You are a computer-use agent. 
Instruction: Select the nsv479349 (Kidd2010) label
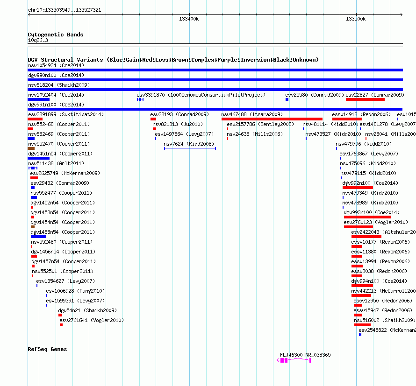pyautogui.click(x=370, y=193)
